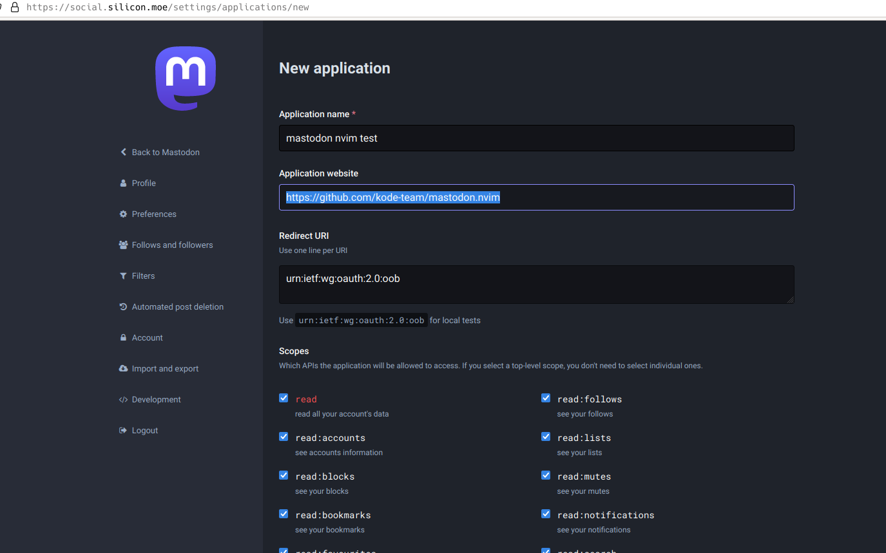Click the gear icon next to Preferences
This screenshot has width=886, height=553.
point(123,214)
